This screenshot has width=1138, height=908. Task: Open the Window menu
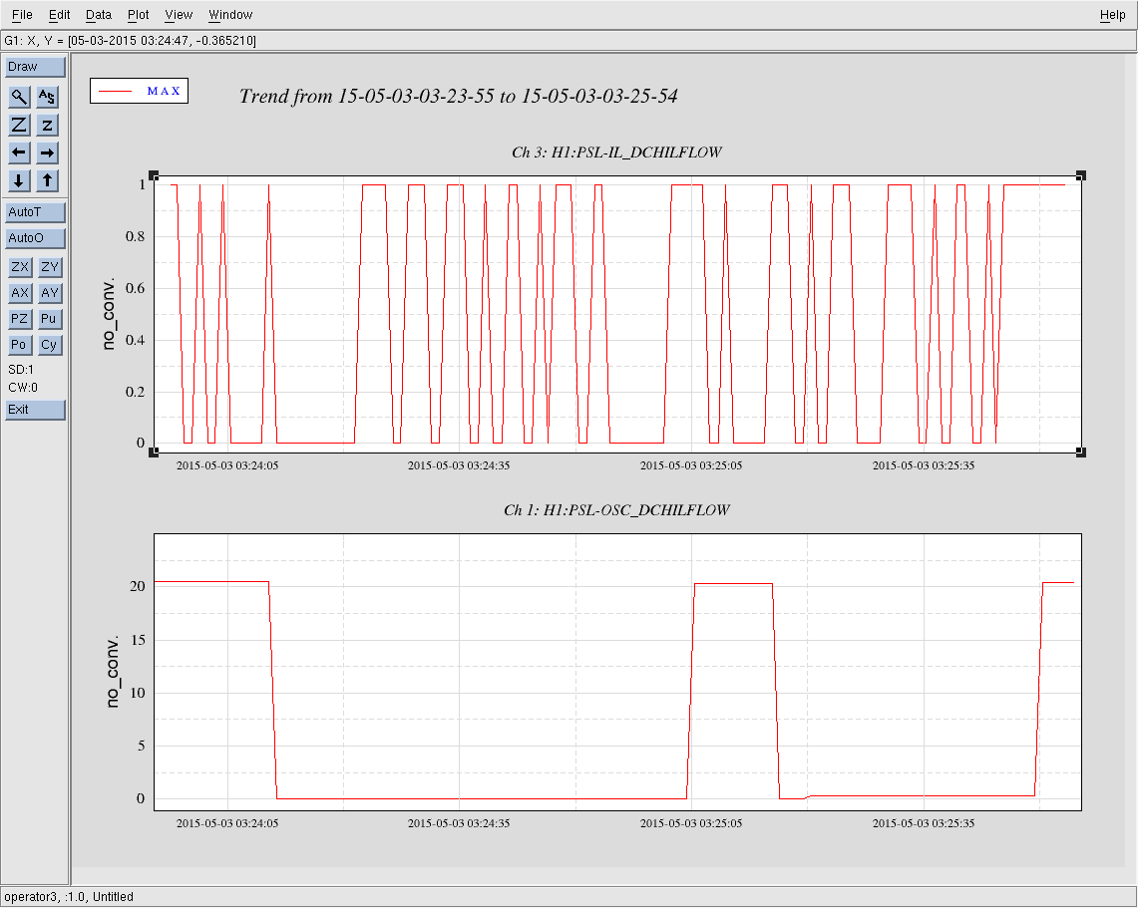pos(230,15)
